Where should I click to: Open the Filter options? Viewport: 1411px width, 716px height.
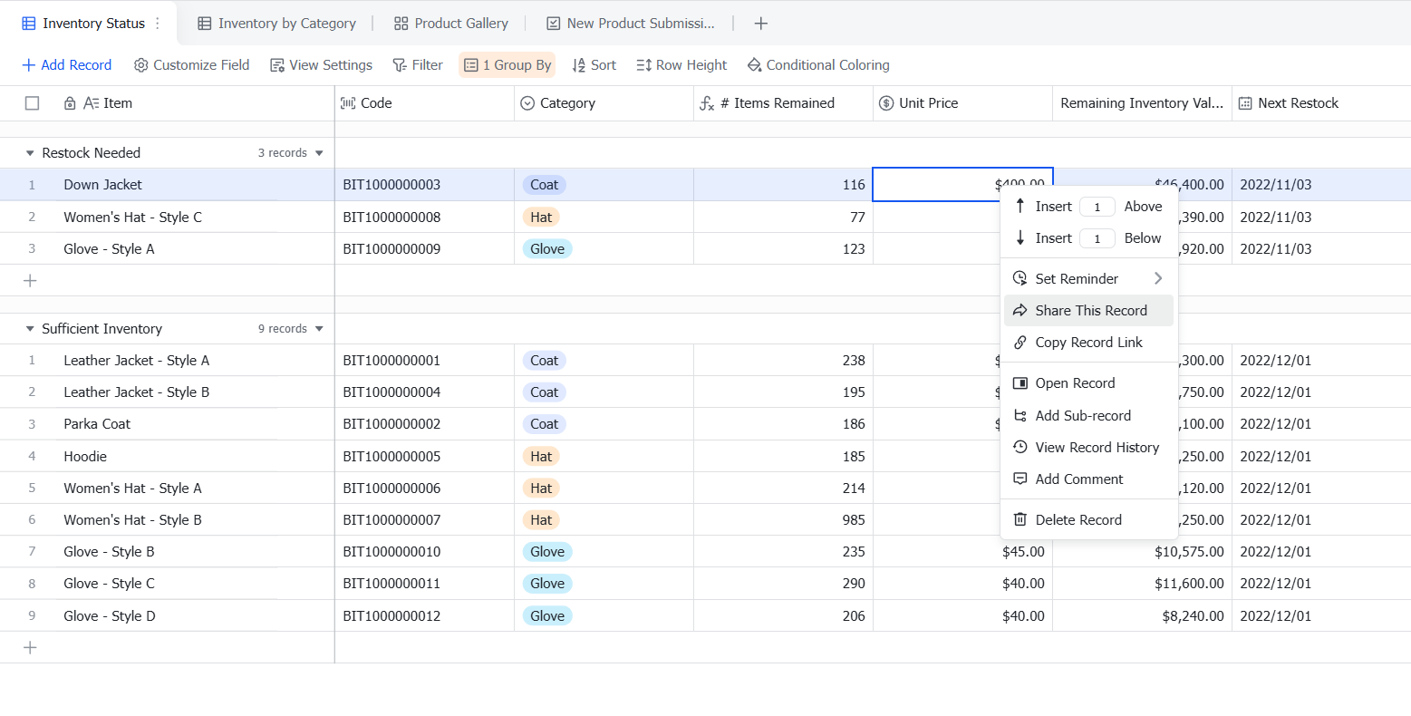pyautogui.click(x=418, y=65)
